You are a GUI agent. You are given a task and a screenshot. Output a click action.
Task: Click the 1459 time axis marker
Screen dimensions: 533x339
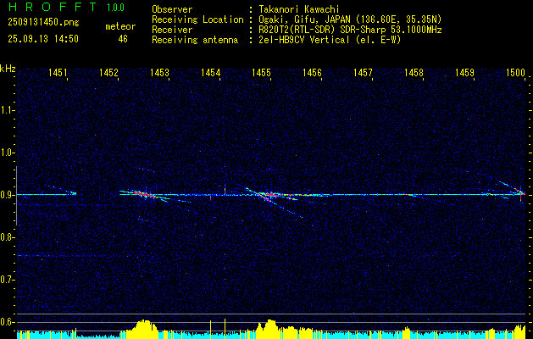pyautogui.click(x=465, y=72)
